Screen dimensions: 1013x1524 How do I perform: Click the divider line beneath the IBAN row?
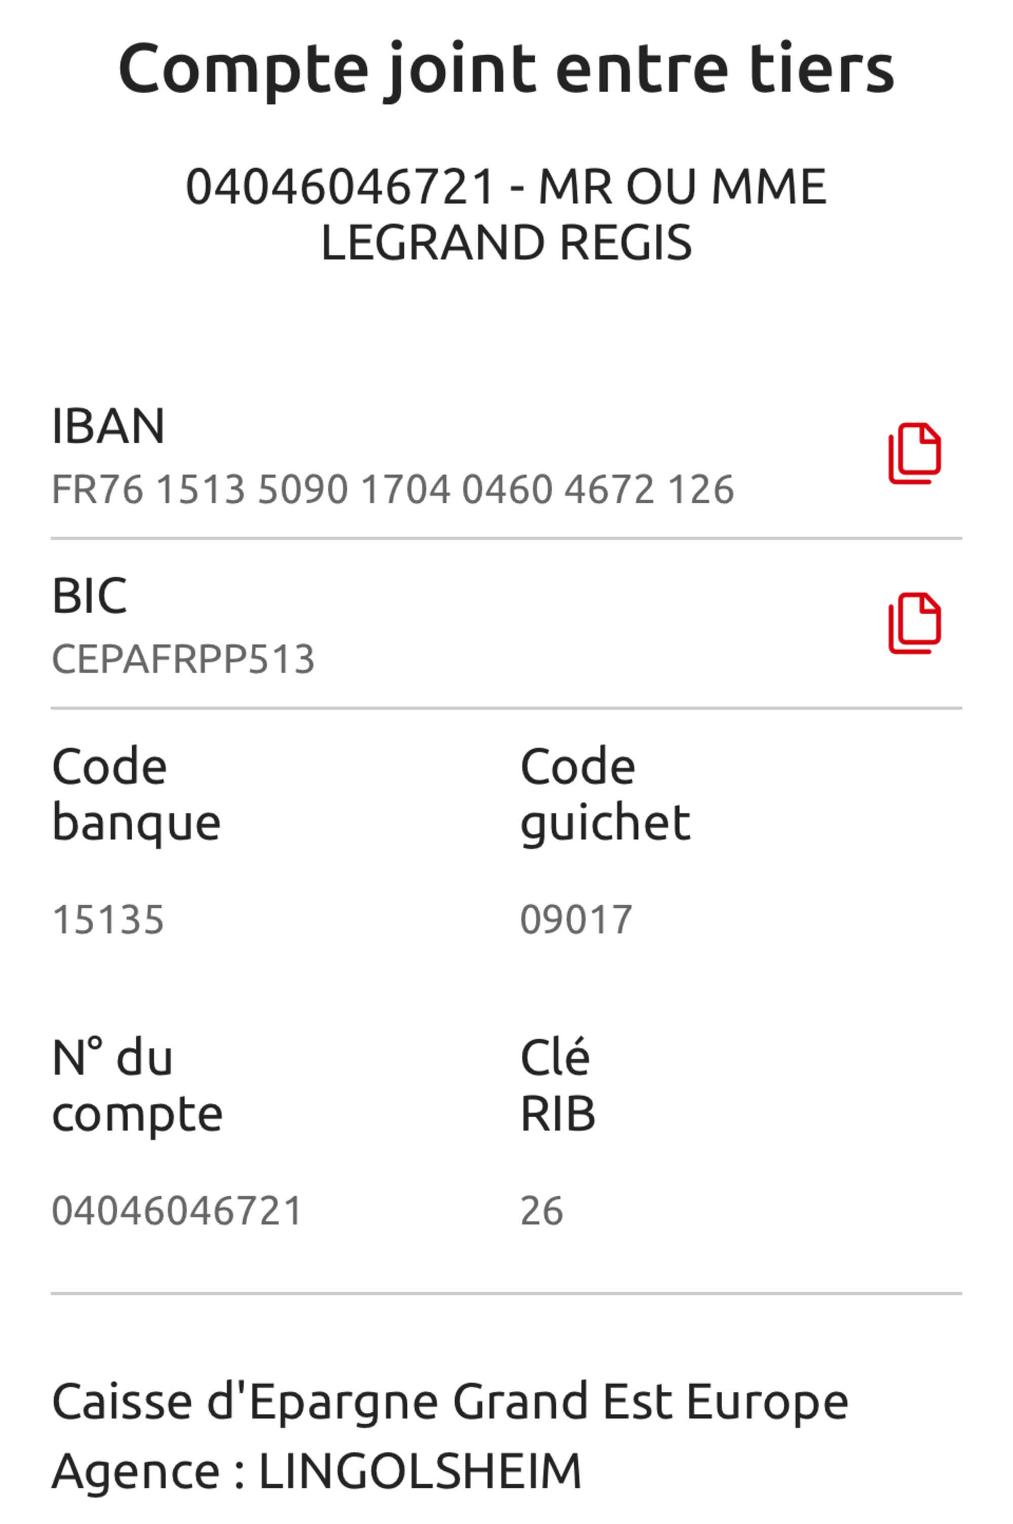point(506,538)
